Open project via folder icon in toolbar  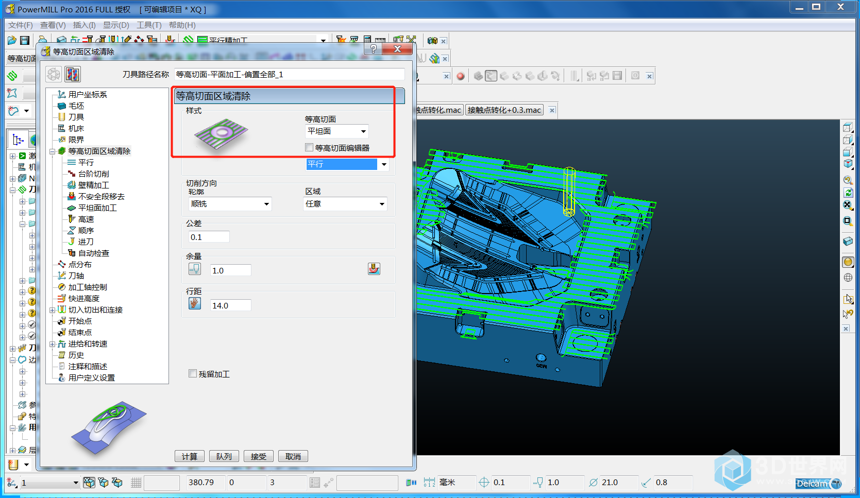(12, 40)
